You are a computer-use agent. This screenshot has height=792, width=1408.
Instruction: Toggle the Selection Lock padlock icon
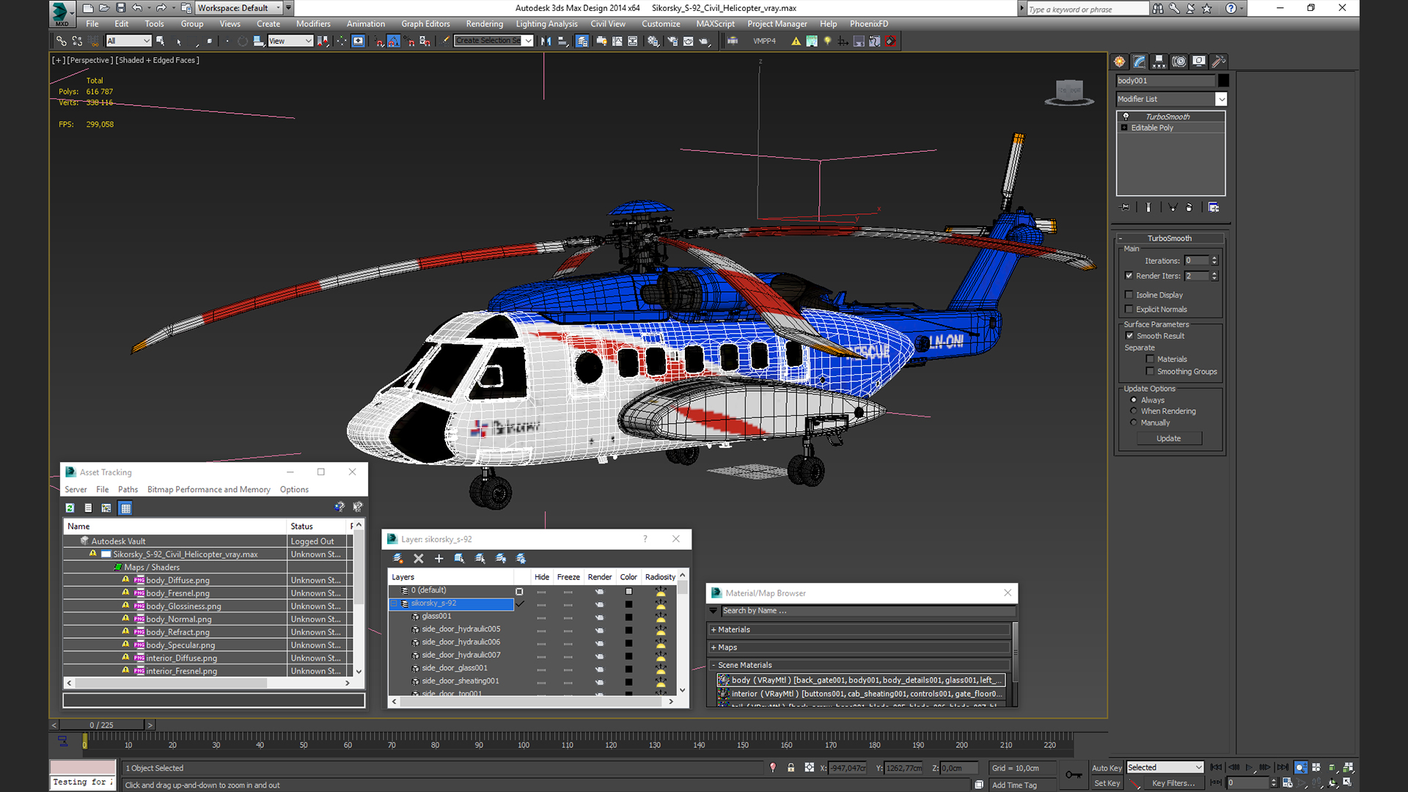[791, 768]
